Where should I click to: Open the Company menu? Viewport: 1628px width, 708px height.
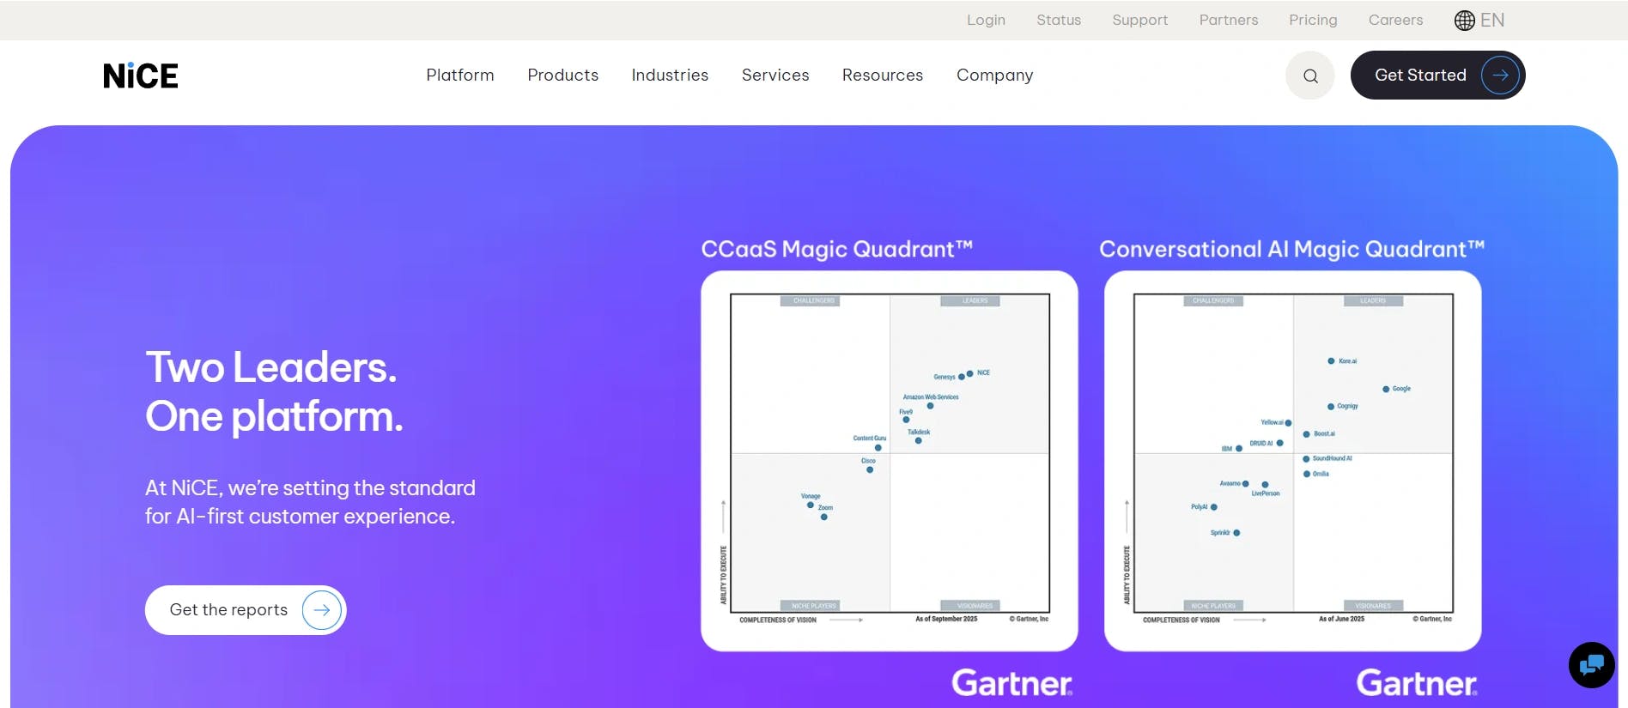click(x=994, y=76)
